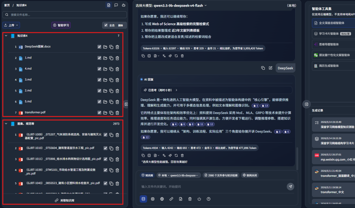The image size is (355, 208).
Task: Open the 上传 upload dropdown
Action: point(11,25)
